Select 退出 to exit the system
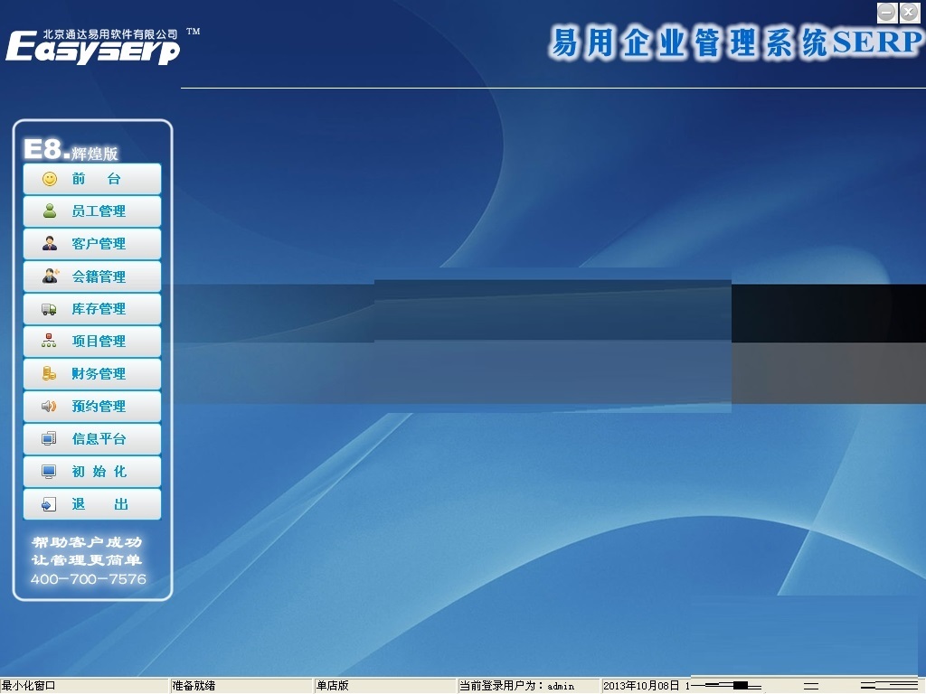This screenshot has width=926, height=694. 92,504
